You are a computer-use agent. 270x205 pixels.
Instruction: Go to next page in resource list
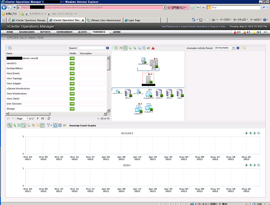click(38, 118)
